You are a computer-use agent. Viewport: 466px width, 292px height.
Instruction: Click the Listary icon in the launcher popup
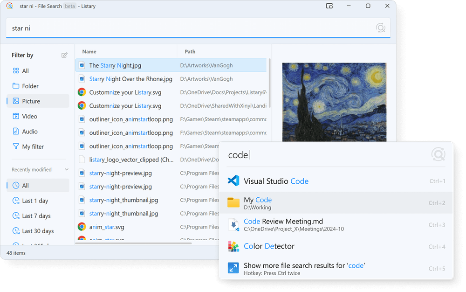tap(438, 154)
